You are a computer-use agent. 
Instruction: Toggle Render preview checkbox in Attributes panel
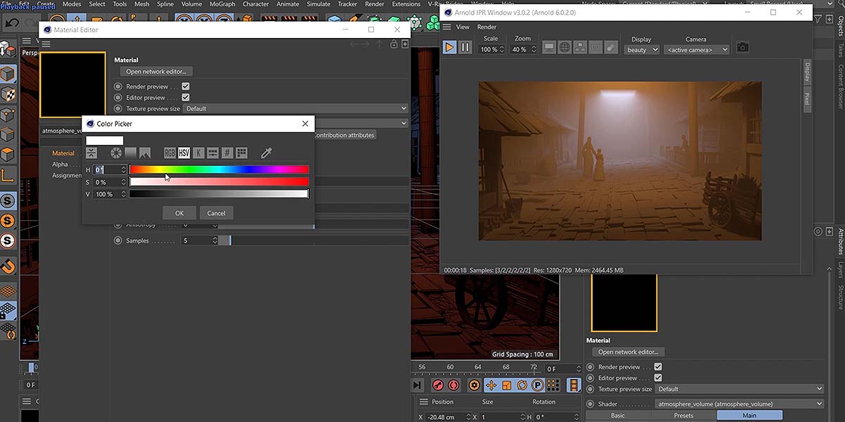[x=658, y=366]
